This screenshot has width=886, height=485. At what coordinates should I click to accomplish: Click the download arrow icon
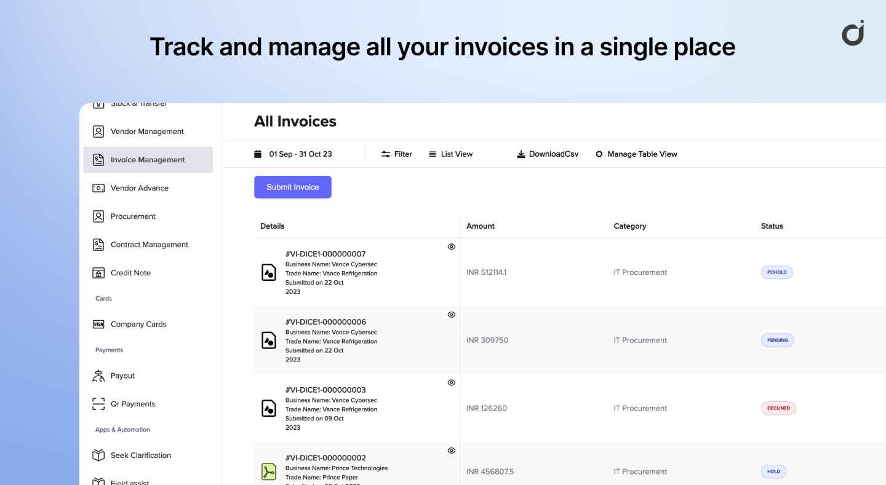(521, 154)
